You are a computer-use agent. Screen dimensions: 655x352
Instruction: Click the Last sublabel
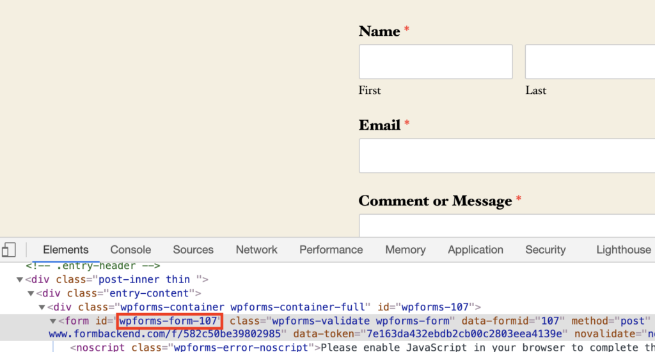pyautogui.click(x=536, y=91)
